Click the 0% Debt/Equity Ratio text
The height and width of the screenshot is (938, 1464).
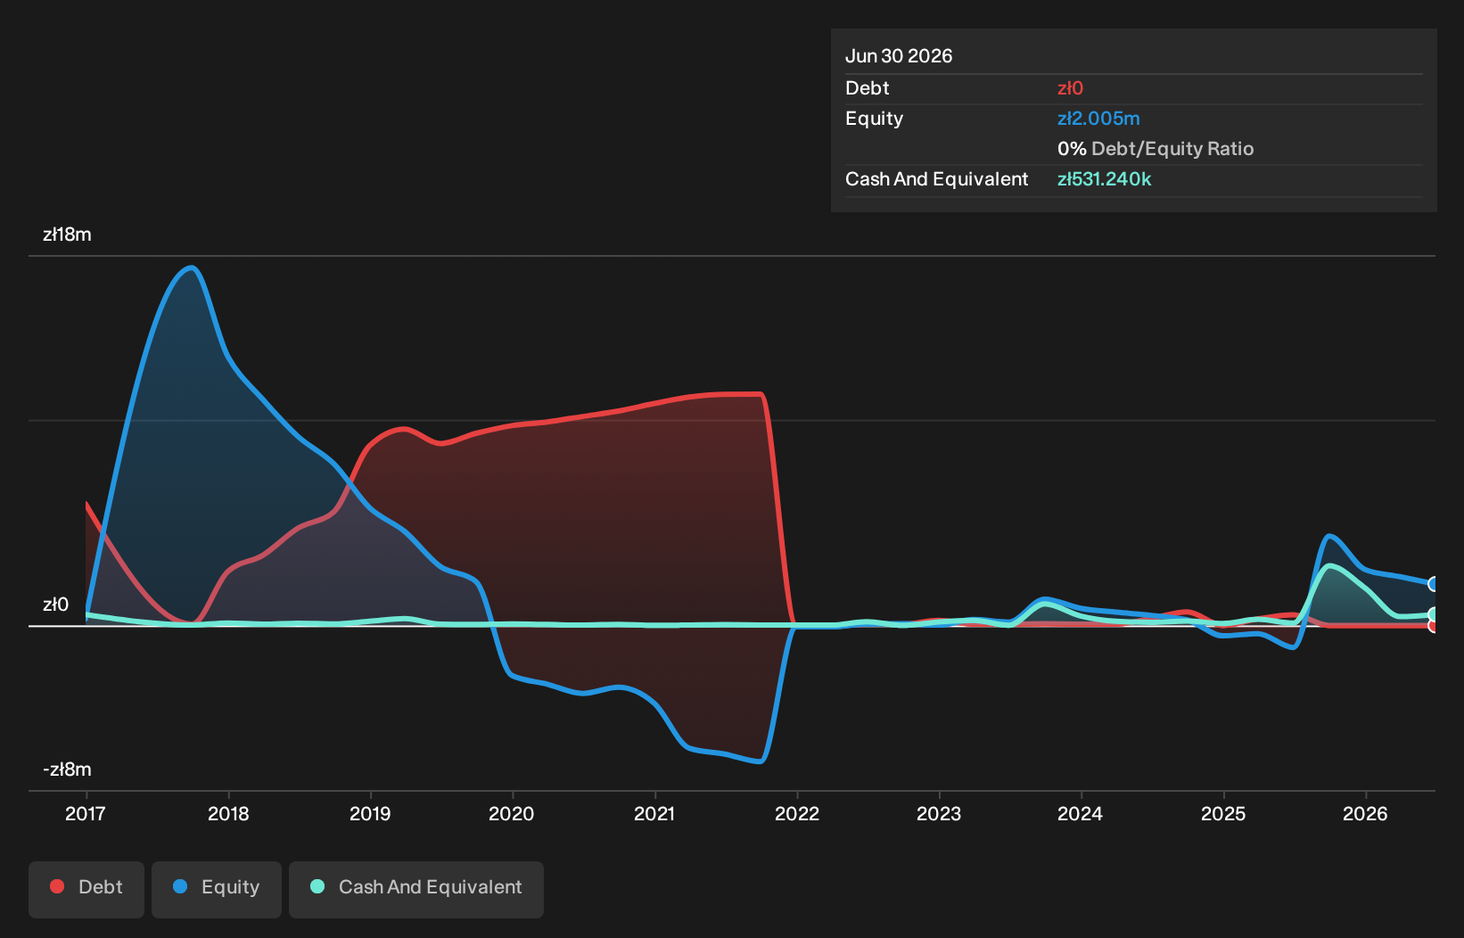[x=1156, y=149]
